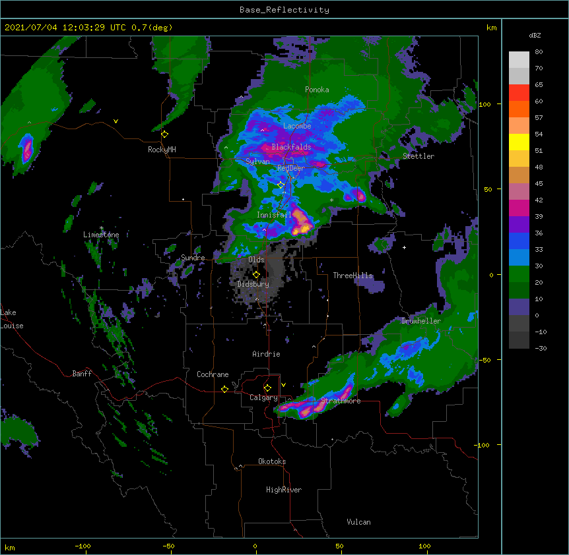Pick the magenta swatch in dBZ legend
The width and height of the screenshot is (569, 555).
[519, 208]
